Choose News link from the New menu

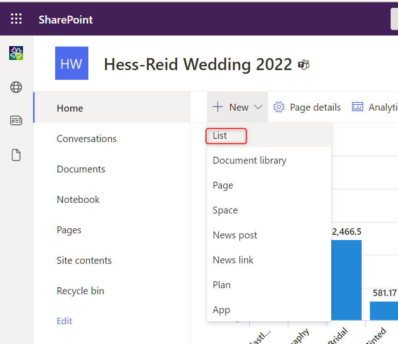point(269,260)
